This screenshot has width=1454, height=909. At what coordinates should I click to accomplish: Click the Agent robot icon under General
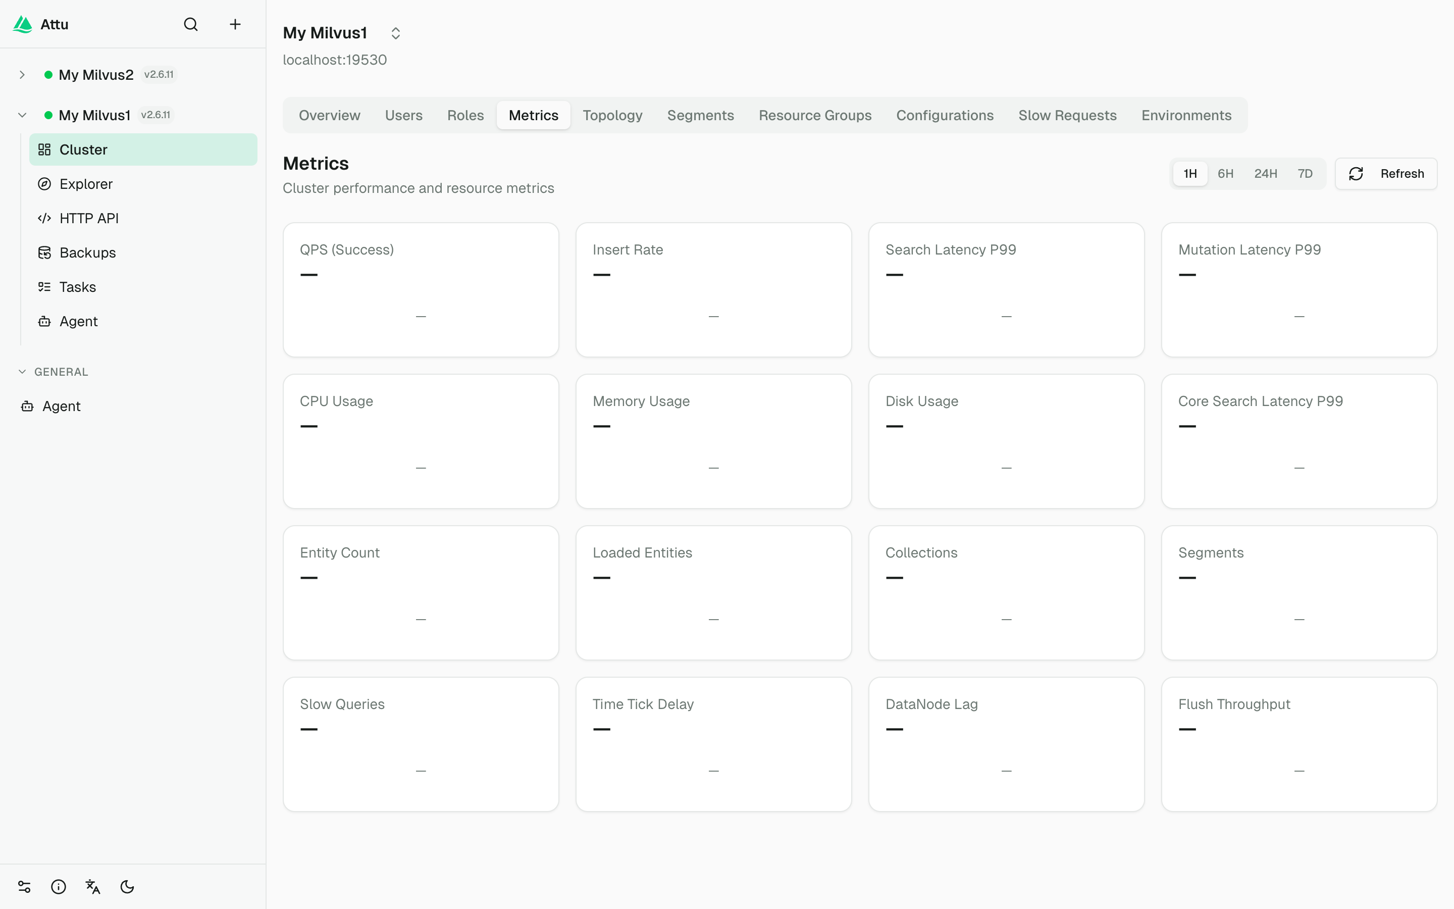[x=27, y=407]
